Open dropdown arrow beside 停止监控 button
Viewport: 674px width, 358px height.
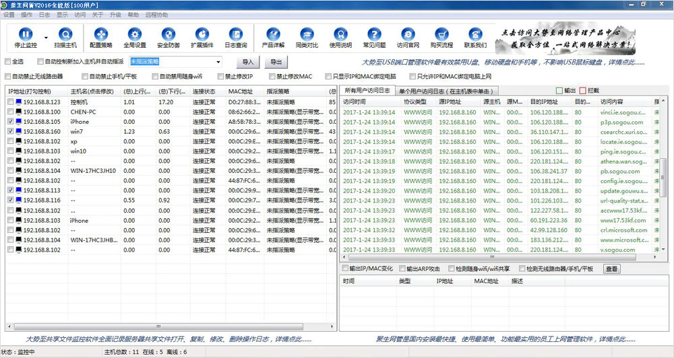(46, 37)
